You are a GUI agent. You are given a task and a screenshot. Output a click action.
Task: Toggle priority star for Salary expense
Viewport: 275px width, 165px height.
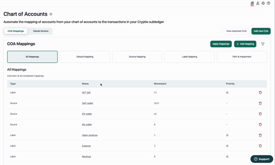(x=227, y=135)
